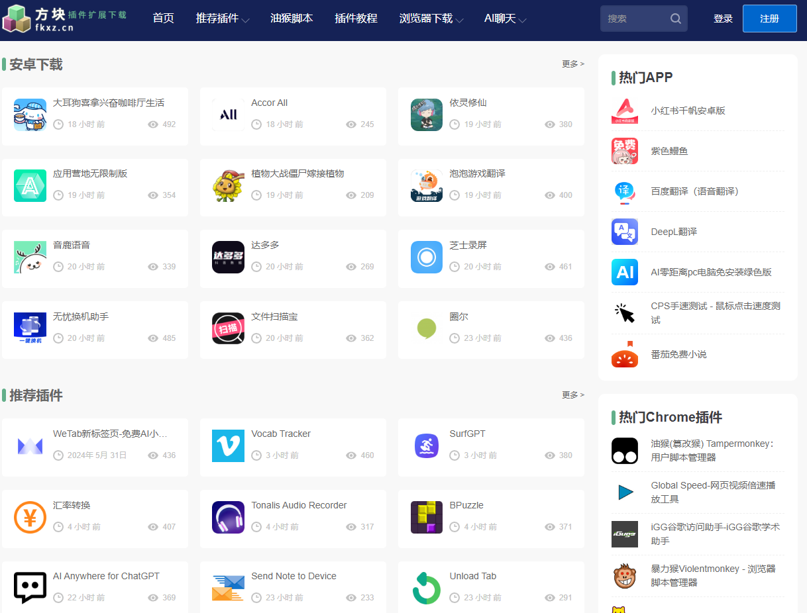
Task: Open the Accor All title link
Action: pos(270,103)
